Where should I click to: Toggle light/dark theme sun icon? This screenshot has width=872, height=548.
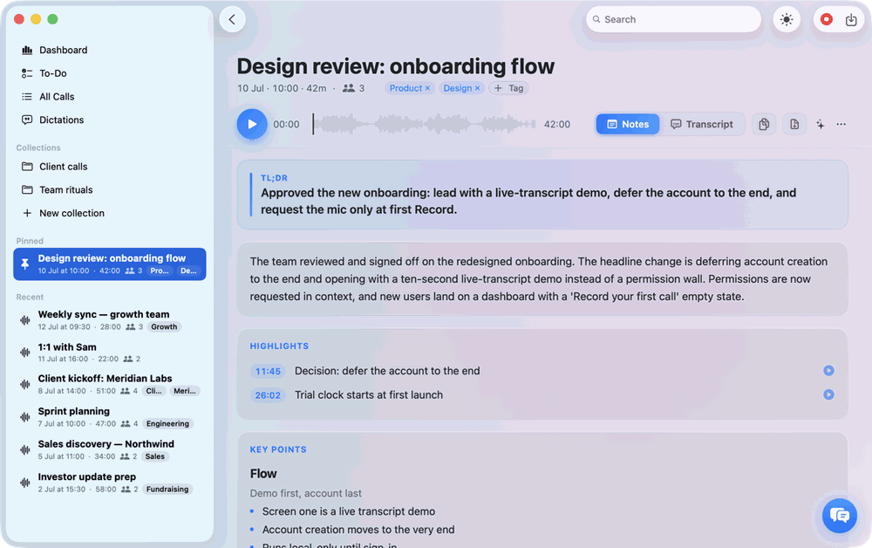tap(787, 19)
